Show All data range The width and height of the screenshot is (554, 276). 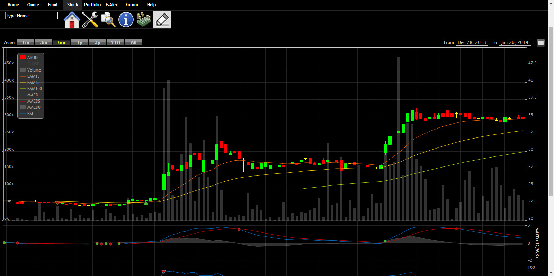coord(134,42)
